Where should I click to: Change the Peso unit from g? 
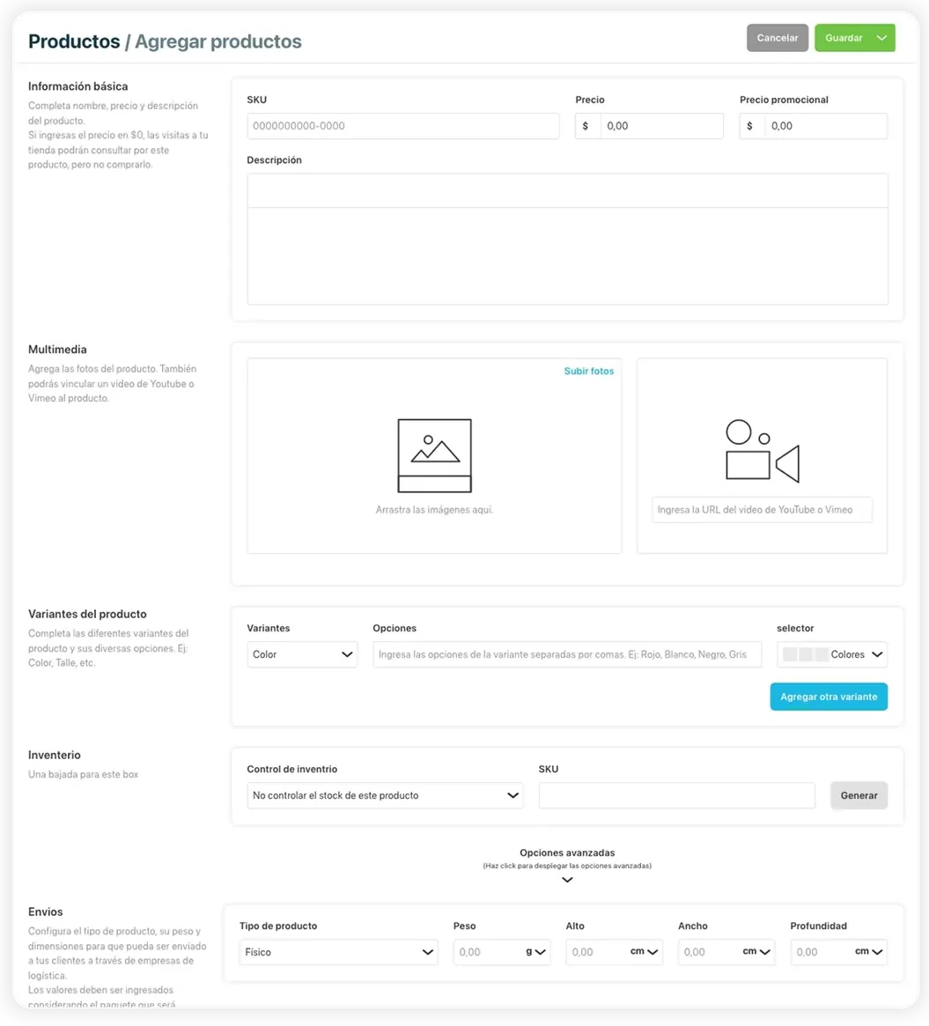(535, 951)
